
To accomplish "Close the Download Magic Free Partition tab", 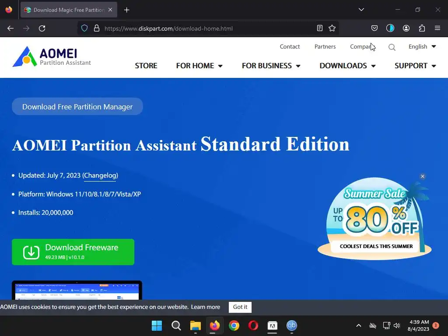I will (110, 10).
